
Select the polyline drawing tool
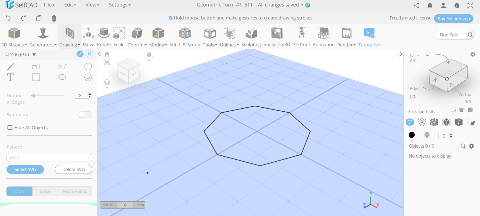click(36, 67)
